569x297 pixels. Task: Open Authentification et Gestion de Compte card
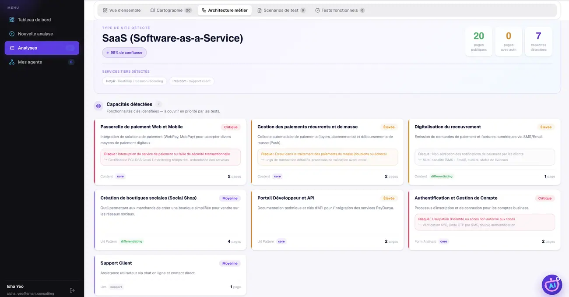(484, 220)
